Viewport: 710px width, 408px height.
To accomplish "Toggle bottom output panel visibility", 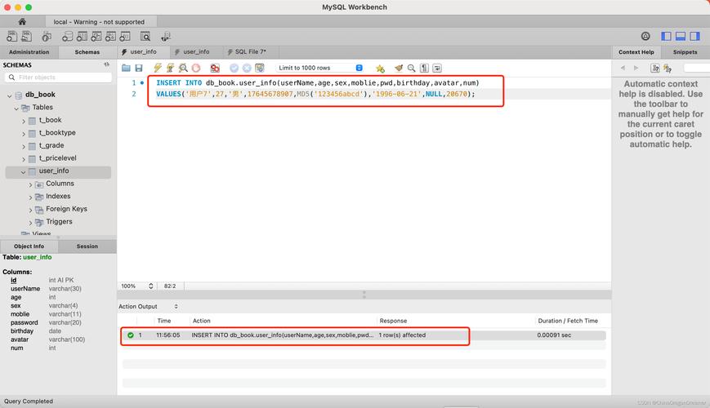I will [x=681, y=36].
